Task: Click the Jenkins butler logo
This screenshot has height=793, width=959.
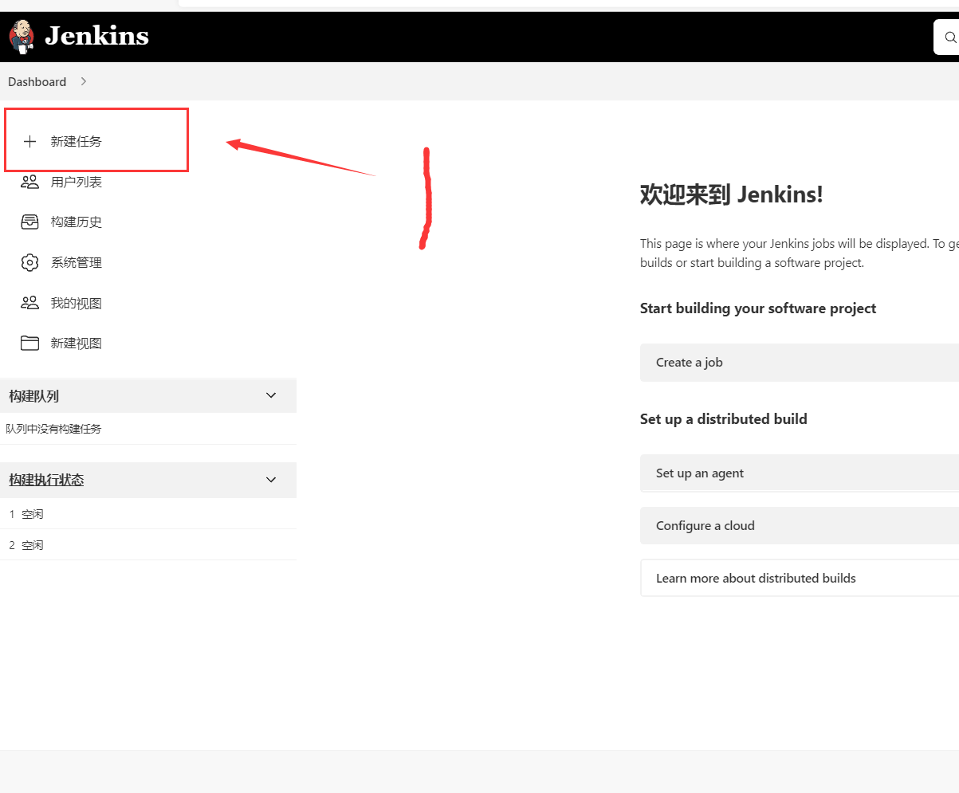Action: tap(21, 36)
